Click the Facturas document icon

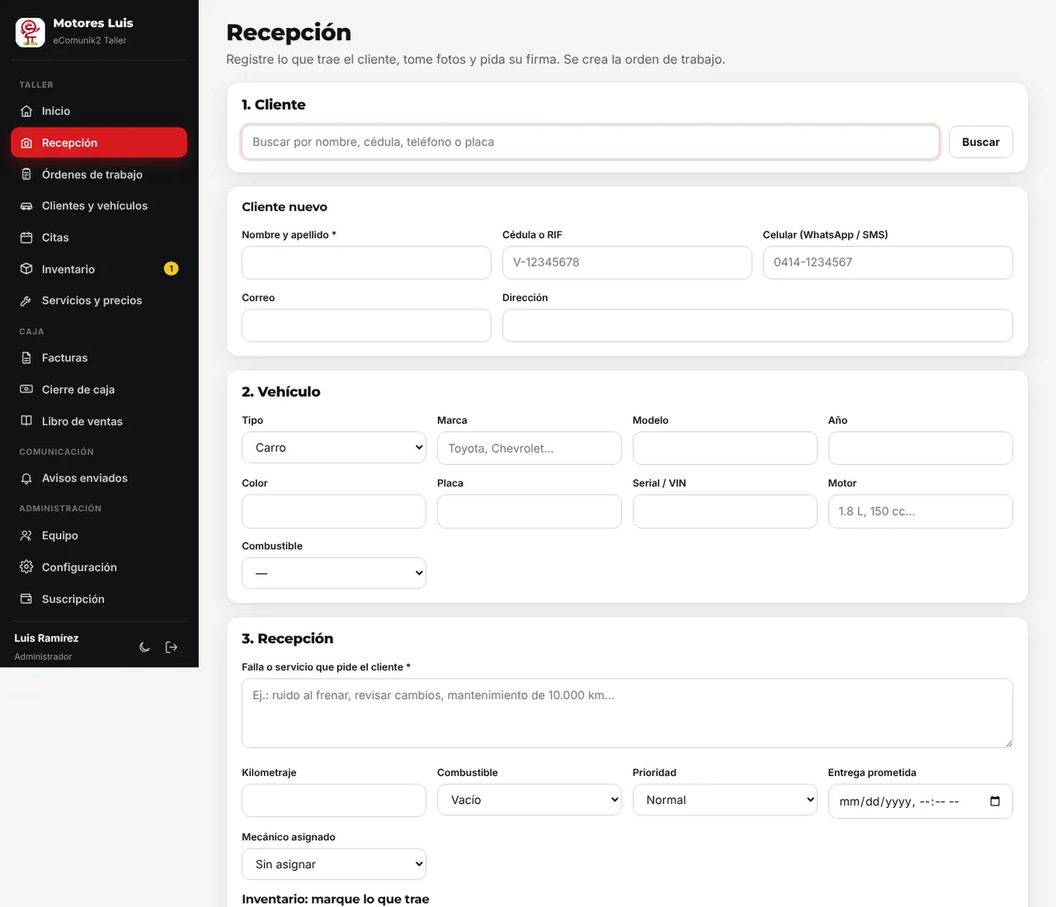pyautogui.click(x=26, y=358)
